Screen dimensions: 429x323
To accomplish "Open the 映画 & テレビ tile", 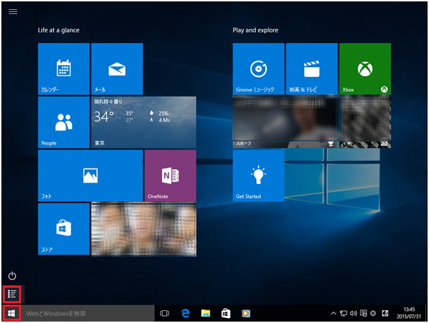I will 311,69.
